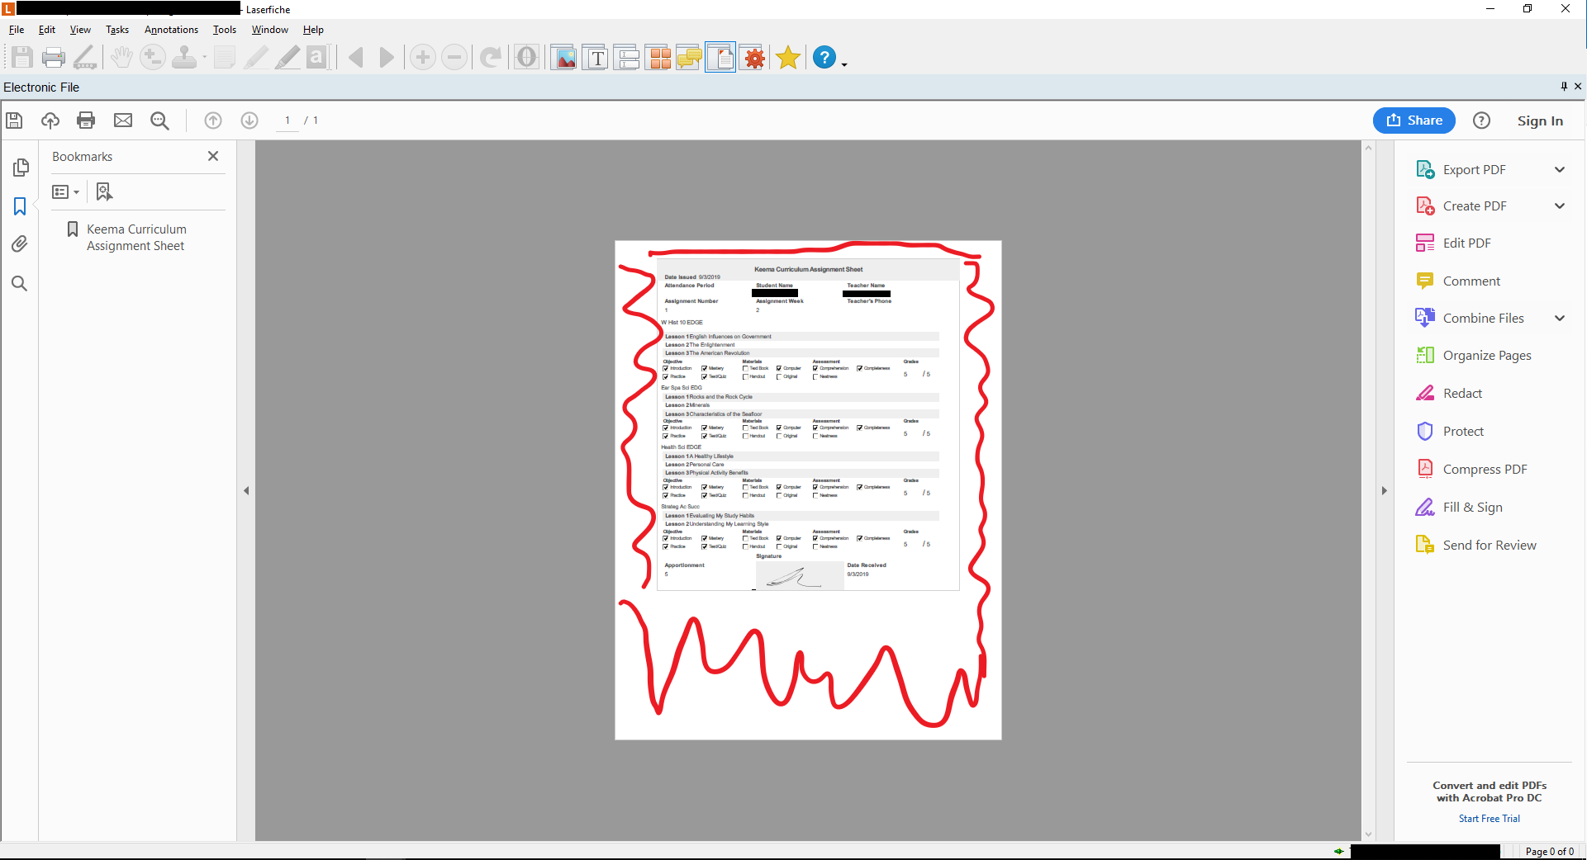Image resolution: width=1587 pixels, height=860 pixels.
Task: Open the stamp tool dropdown arrow
Action: (x=204, y=58)
